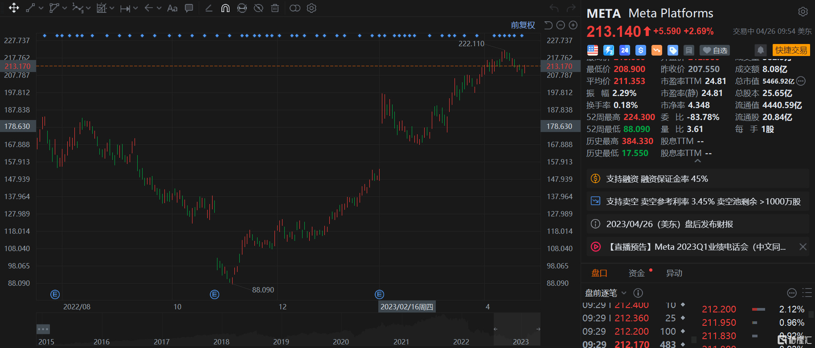Click the blue dollar sign icon
Screen dimensions: 815x348
click(641, 50)
